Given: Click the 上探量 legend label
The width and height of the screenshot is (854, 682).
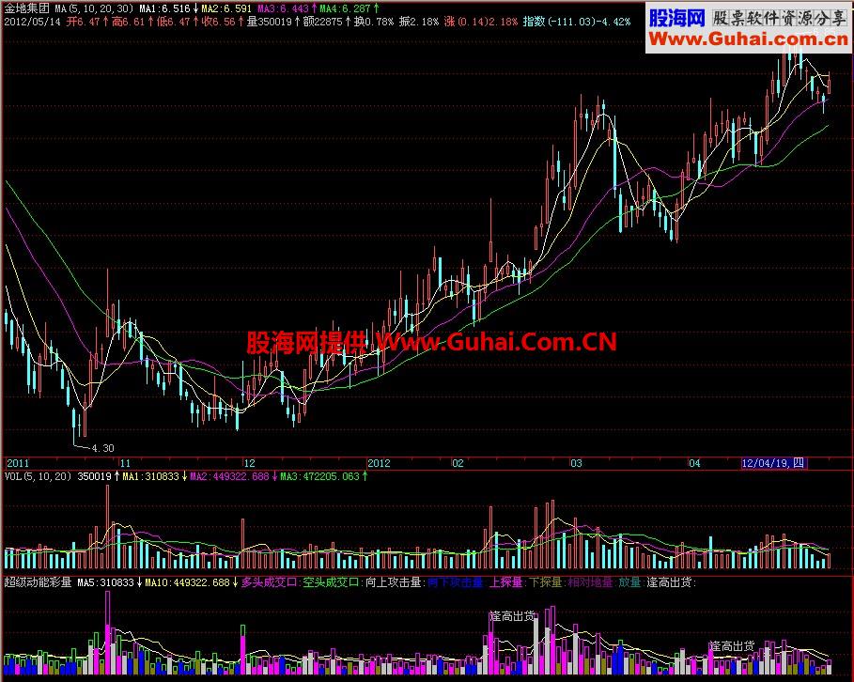Looking at the screenshot, I should tap(506, 582).
